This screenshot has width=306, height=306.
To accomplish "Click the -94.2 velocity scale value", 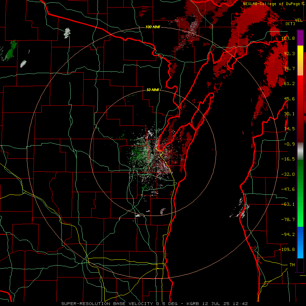I will coord(288,235).
